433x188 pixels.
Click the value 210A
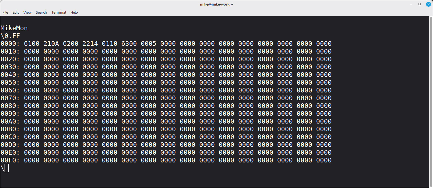pos(51,44)
